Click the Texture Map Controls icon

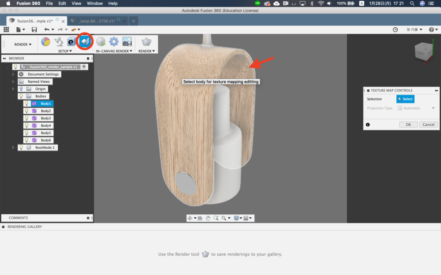coord(84,42)
